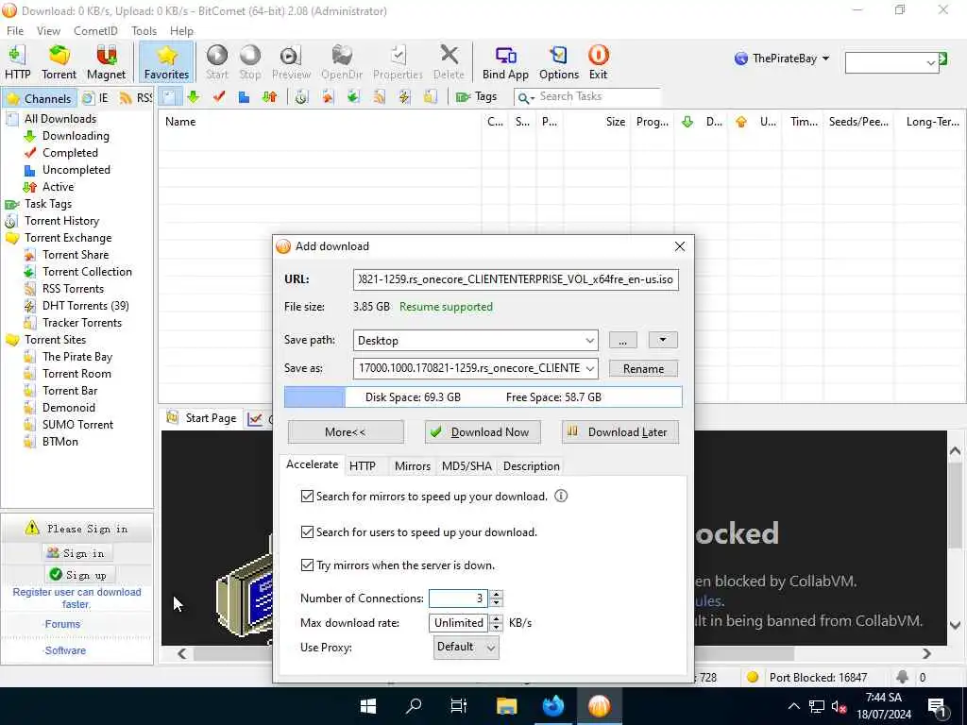Click the Number of Connections field
967x725 pixels.
tap(458, 598)
